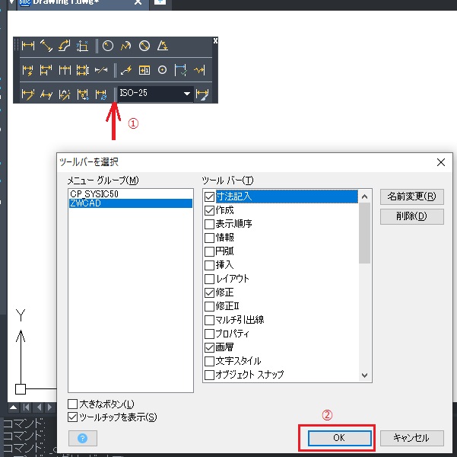The width and height of the screenshot is (457, 457).
Task: Confirm the dialog with OK
Action: 340,438
